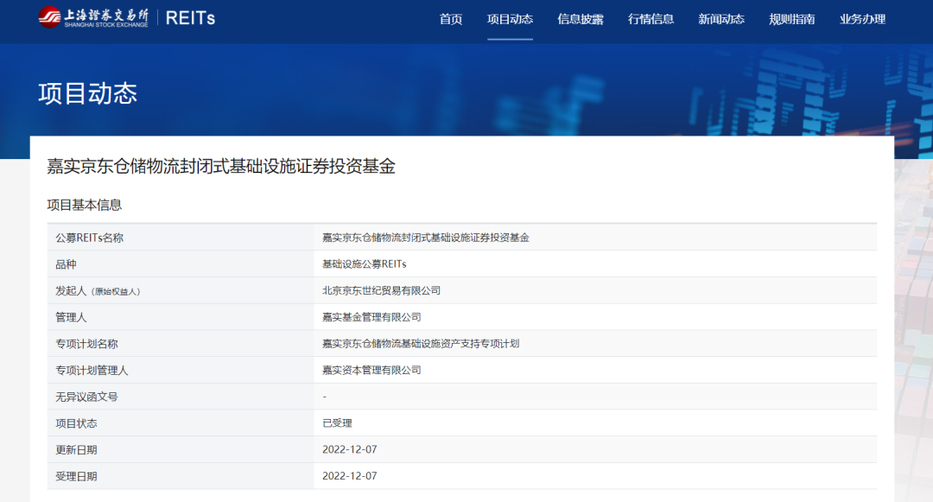Click the 项目基本信息 section heading
933x502 pixels.
pos(85,205)
